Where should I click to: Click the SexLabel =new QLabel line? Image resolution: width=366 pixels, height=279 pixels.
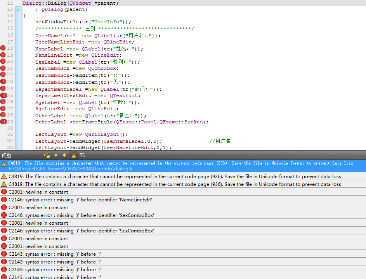[x=88, y=62]
